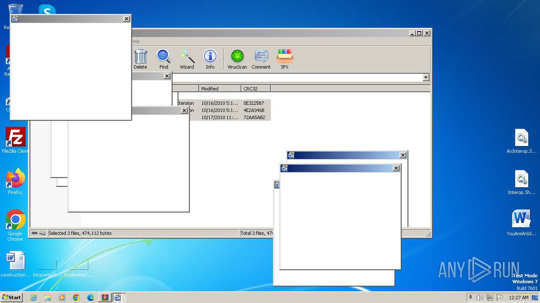
Task: Close the blank window above the file list
Action: (167, 76)
